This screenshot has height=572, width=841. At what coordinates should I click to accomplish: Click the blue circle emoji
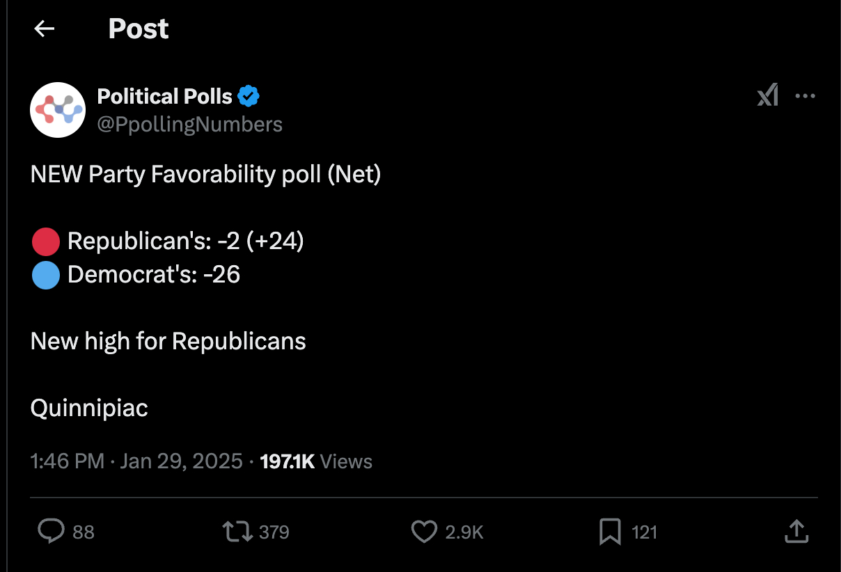(46, 275)
